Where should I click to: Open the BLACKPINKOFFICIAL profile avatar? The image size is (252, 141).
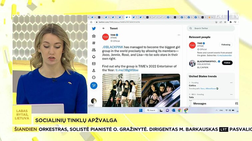(x=192, y=63)
